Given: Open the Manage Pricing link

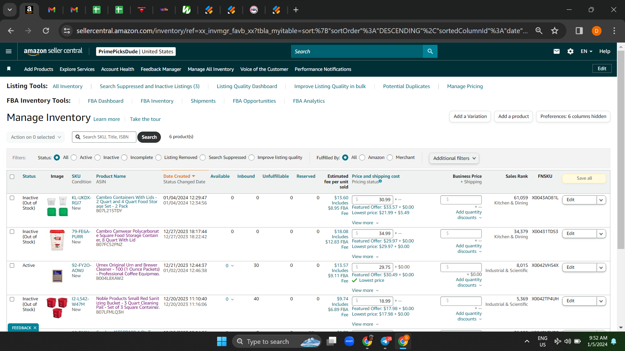Looking at the screenshot, I should (465, 86).
